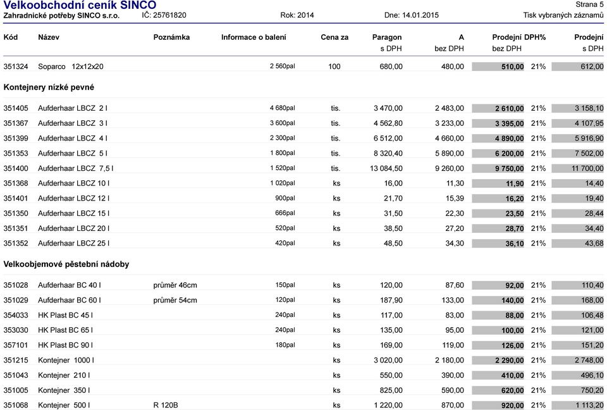Viewport: 607px width, 410px height.
Task: Click code '351353' for LBCZ 5 l
Action: (x=16, y=154)
